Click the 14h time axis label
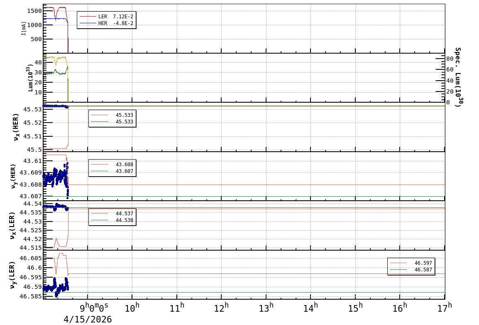This screenshot has height=325, width=479. coord(310,307)
